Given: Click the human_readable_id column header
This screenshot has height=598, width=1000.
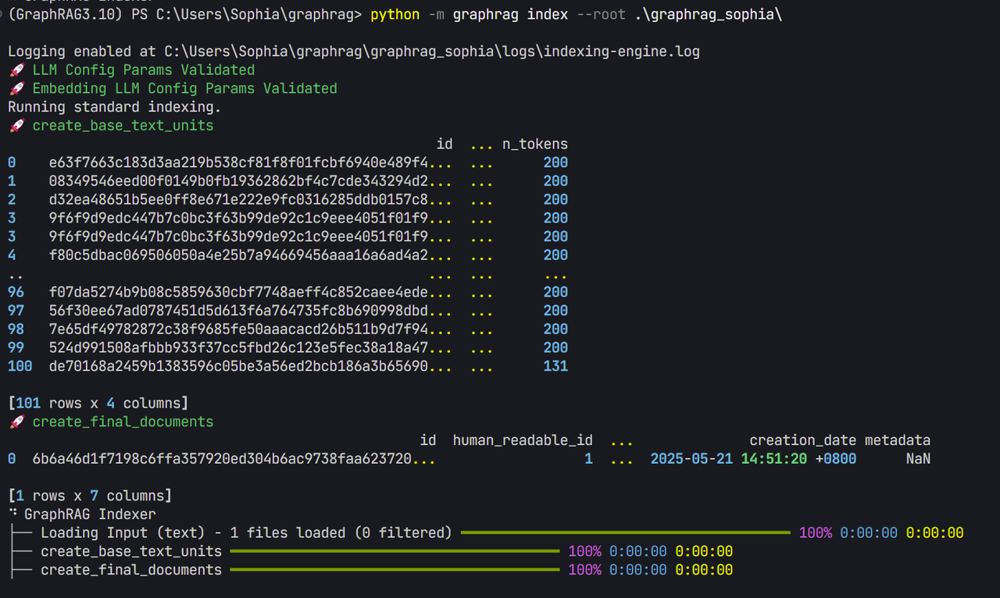Looking at the screenshot, I should point(523,440).
